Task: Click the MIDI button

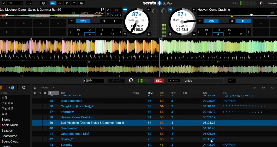Action: click(36, 3)
